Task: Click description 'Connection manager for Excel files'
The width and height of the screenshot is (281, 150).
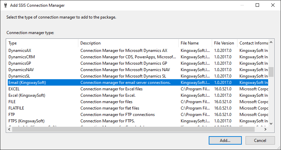Action: [x=111, y=89]
